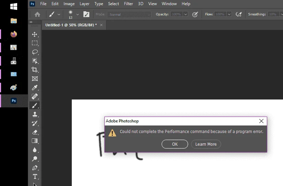This screenshot has width=283, height=186.
Task: Click the warning triangle icon
Action: (112, 133)
